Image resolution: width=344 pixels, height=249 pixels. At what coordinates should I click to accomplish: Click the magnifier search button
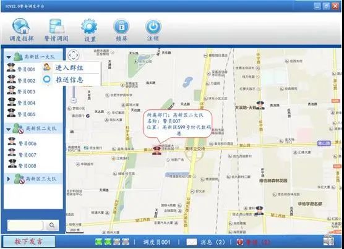[x=52, y=226]
